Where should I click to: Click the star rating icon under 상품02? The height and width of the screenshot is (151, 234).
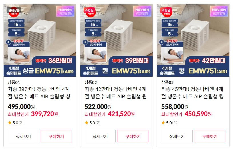pos(86,123)
